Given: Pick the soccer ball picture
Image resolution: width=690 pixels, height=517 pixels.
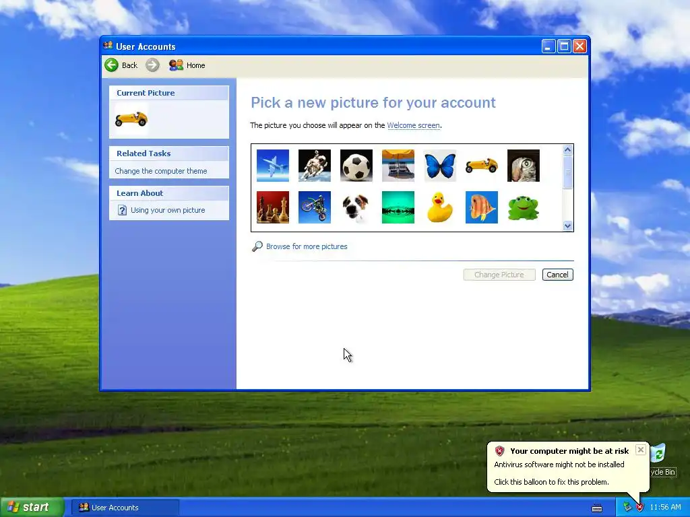Looking at the screenshot, I should tap(356, 166).
